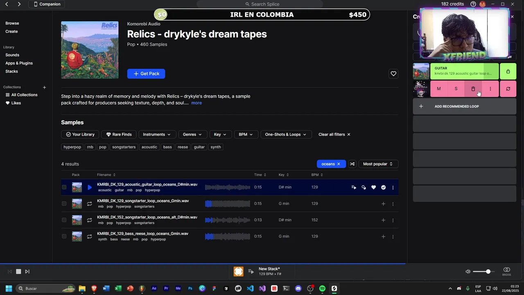Open One-Shots & Loops dropdown

click(286, 134)
